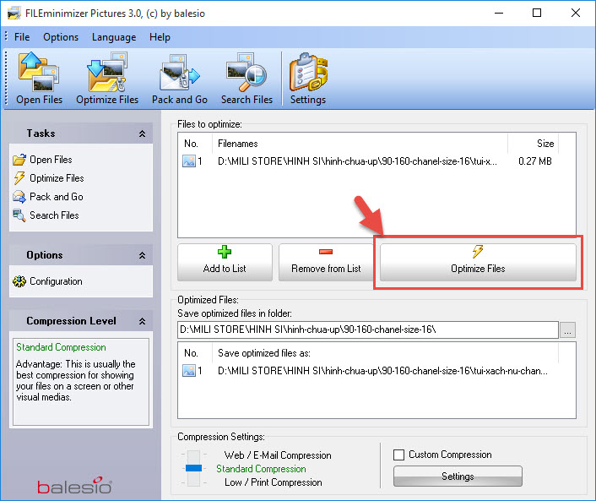Select Optimize Files in Tasks panel

[49, 178]
